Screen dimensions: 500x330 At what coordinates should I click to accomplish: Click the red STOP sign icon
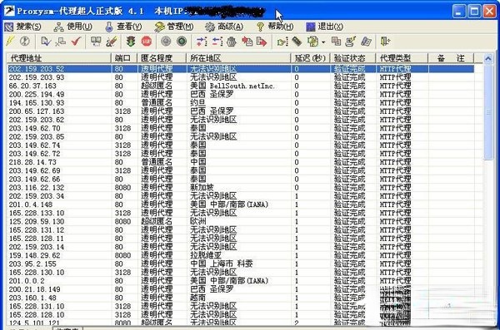tap(147, 42)
